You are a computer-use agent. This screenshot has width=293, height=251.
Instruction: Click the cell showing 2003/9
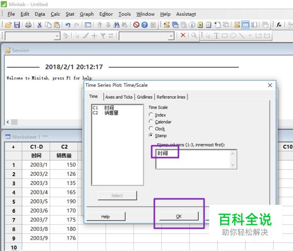36,238
